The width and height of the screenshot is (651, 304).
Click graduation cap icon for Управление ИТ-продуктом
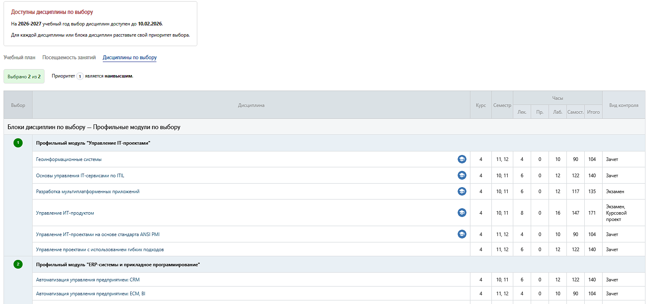(462, 213)
